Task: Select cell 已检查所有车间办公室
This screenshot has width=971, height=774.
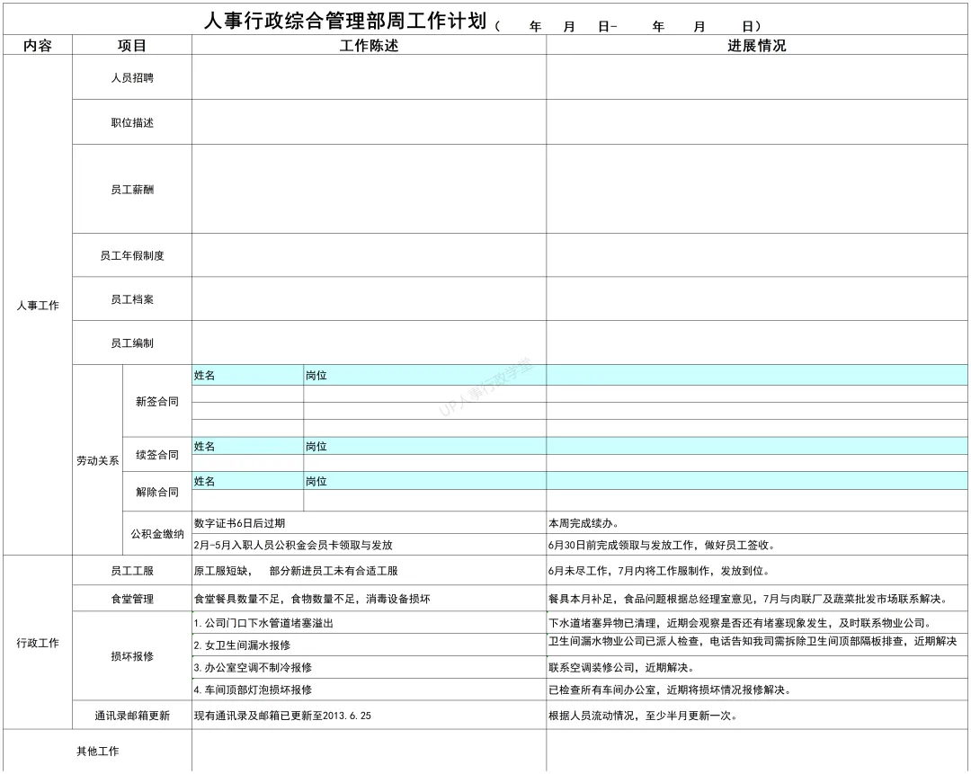Action: tap(757, 689)
